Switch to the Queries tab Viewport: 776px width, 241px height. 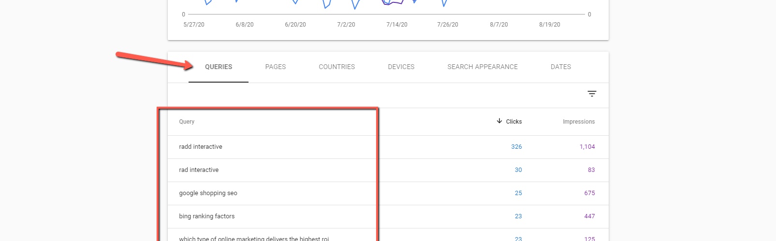coord(219,67)
